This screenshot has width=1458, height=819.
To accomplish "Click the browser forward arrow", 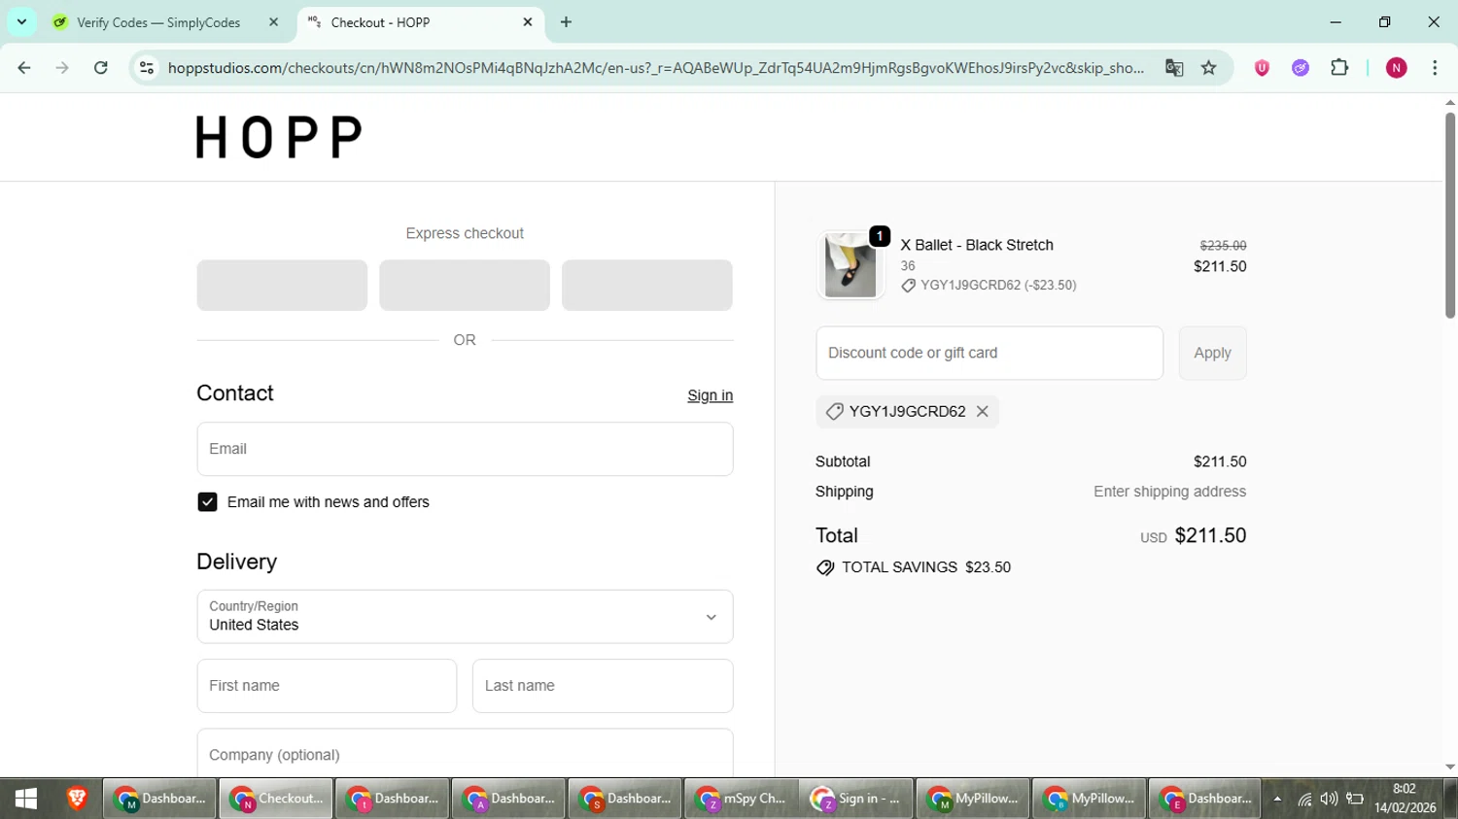I will (x=62, y=68).
